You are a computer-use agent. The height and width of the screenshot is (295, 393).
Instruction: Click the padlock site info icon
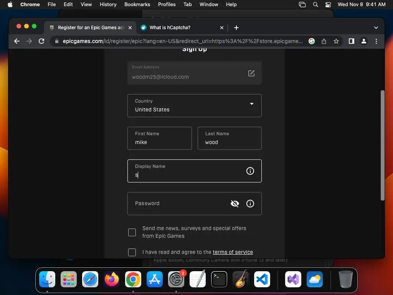coord(57,41)
